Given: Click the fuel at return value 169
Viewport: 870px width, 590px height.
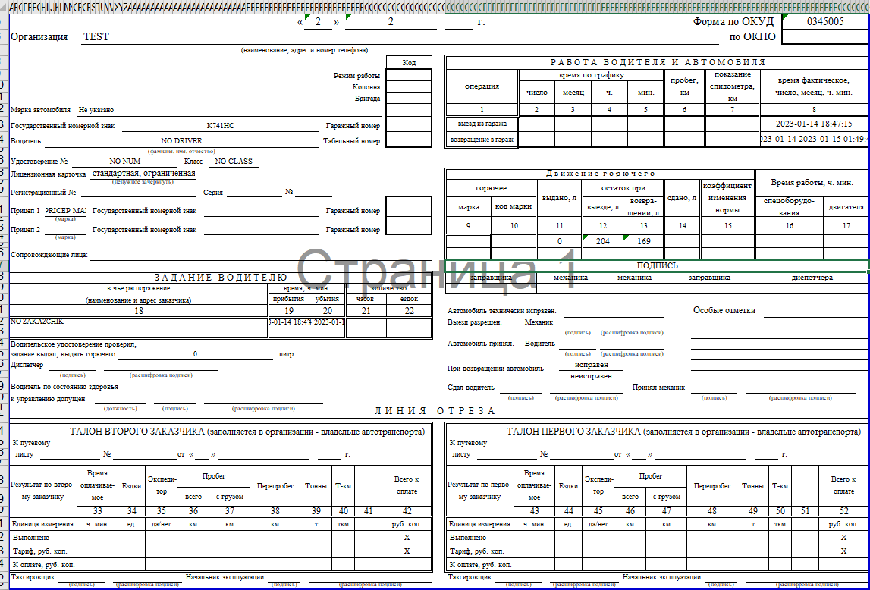Looking at the screenshot, I should pos(643,241).
